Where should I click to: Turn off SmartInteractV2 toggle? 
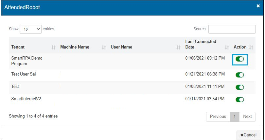tap(240, 100)
